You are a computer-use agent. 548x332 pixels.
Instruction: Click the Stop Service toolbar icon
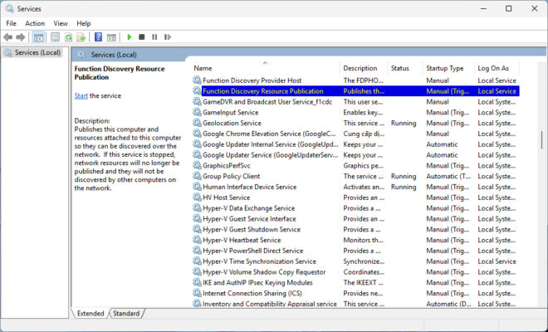142,37
